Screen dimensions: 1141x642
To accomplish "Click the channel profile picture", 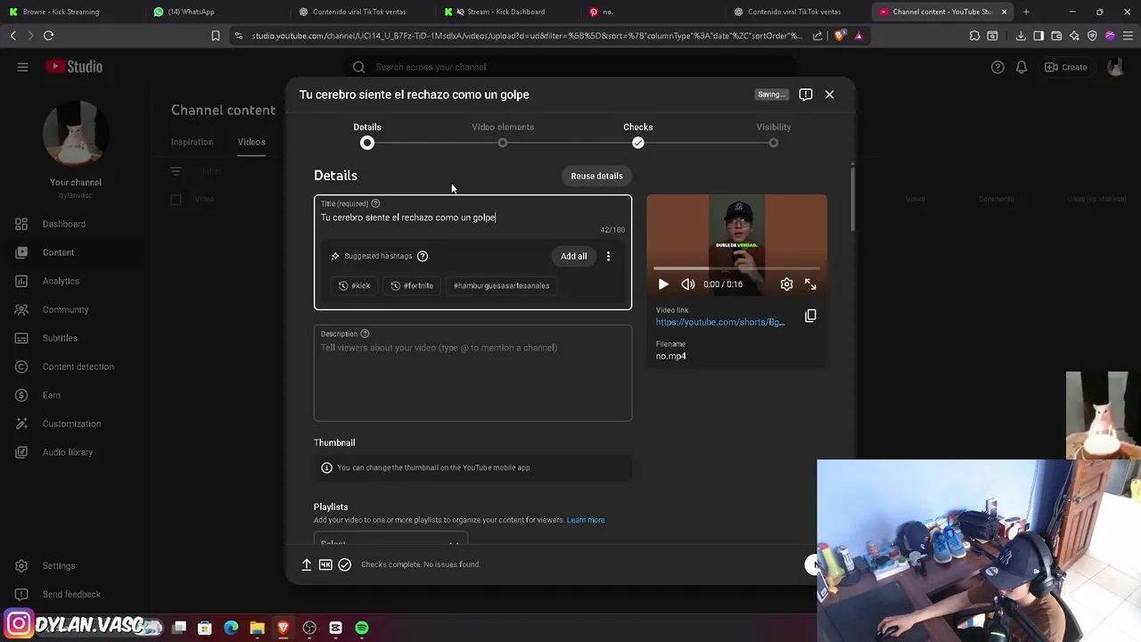I will click(76, 134).
